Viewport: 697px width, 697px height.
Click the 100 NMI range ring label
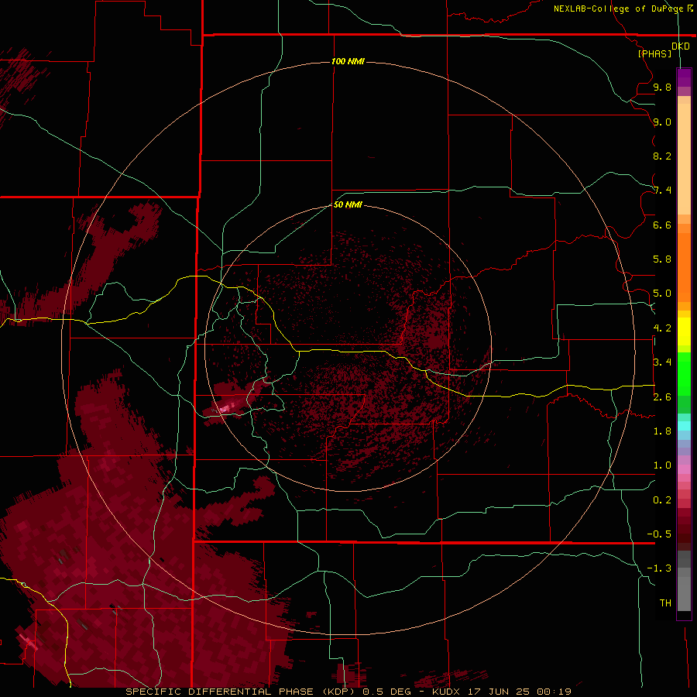[x=348, y=61]
